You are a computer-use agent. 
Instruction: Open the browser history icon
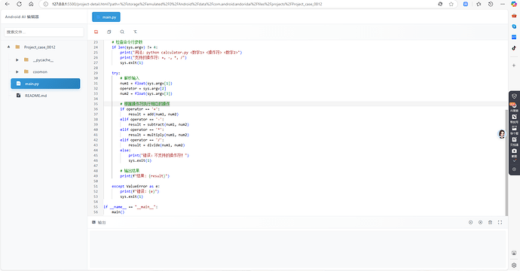(x=491, y=4)
